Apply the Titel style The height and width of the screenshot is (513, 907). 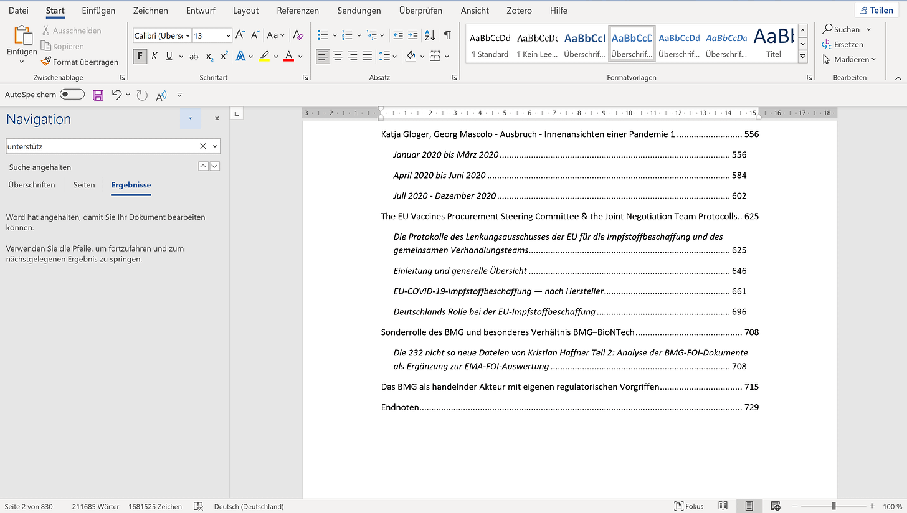[773, 44]
